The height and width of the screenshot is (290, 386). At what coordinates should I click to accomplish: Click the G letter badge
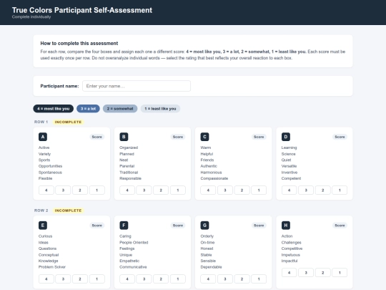(x=205, y=226)
